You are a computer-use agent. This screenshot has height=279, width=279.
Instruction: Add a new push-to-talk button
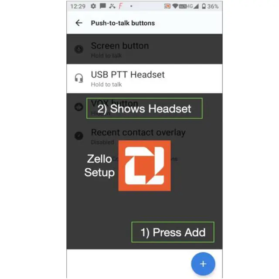click(203, 264)
